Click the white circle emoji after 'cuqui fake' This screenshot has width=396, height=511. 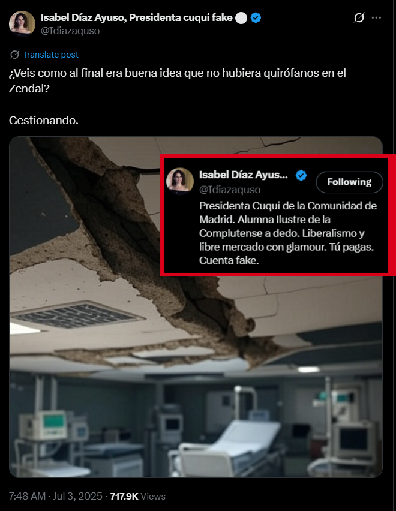[241, 18]
